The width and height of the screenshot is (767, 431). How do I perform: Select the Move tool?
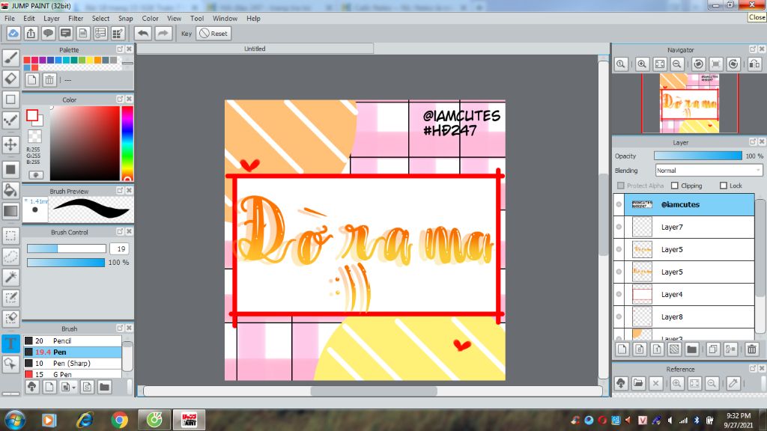10,144
